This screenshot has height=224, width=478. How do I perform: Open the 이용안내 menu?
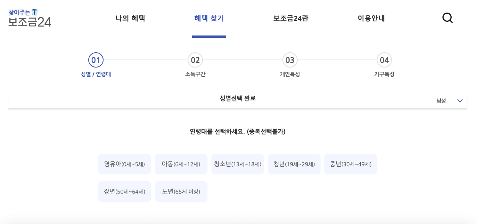coord(371,18)
